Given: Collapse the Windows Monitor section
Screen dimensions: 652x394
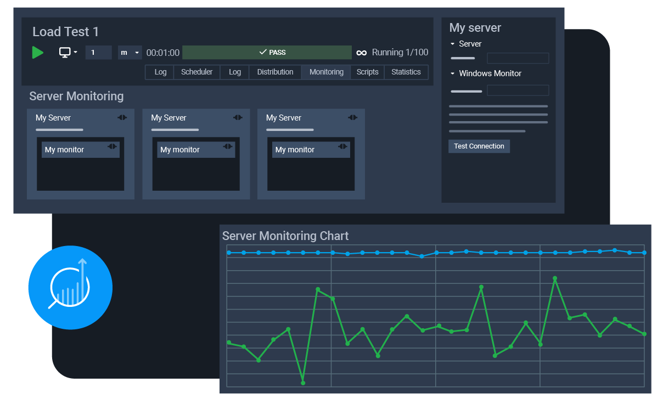Looking at the screenshot, I should tap(453, 73).
